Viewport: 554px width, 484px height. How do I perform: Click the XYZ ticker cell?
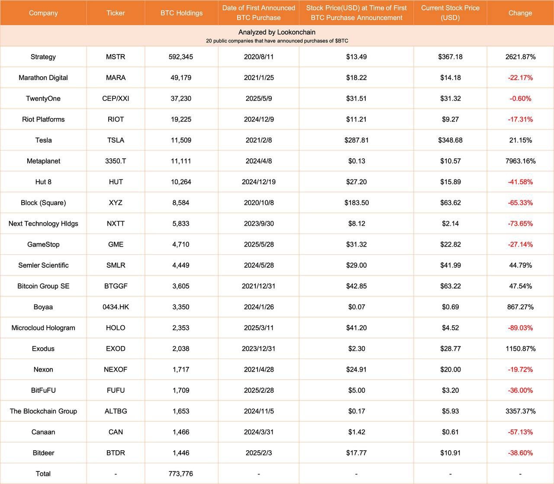[116, 202]
